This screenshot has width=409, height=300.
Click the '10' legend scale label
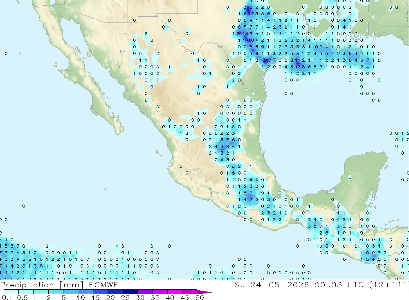pyautogui.click(x=81, y=298)
